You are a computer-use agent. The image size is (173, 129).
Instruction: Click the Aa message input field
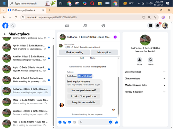click(93, 122)
